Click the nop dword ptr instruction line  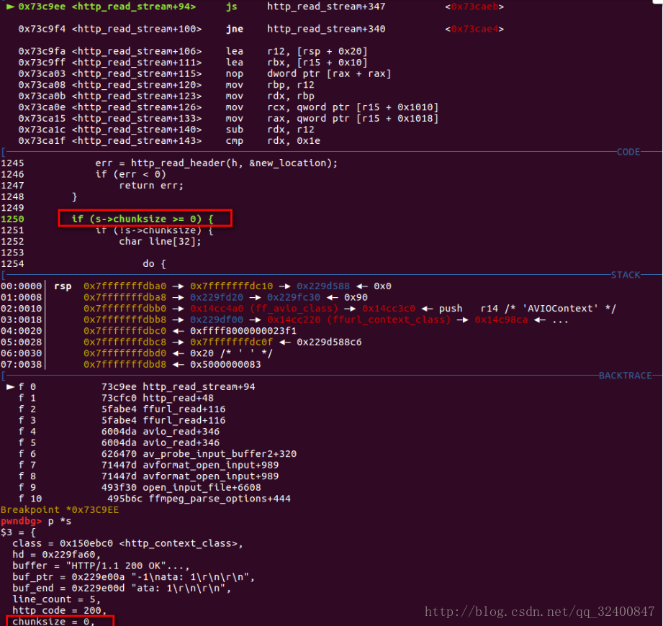(x=204, y=73)
